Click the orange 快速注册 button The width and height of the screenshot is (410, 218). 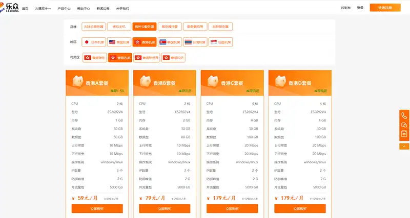pos(385,8)
